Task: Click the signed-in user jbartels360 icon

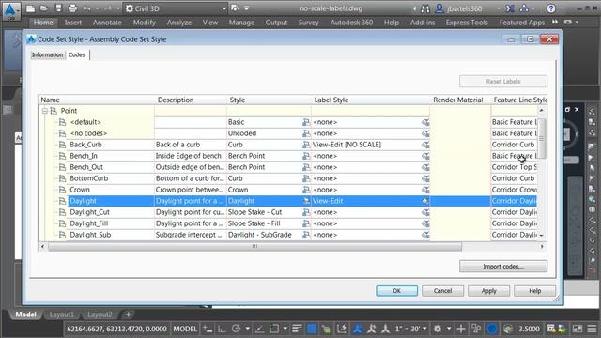Action: click(x=439, y=8)
